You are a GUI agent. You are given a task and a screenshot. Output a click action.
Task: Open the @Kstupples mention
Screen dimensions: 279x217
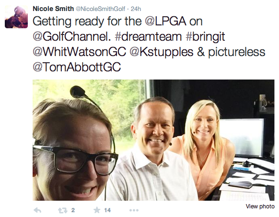[162, 52]
